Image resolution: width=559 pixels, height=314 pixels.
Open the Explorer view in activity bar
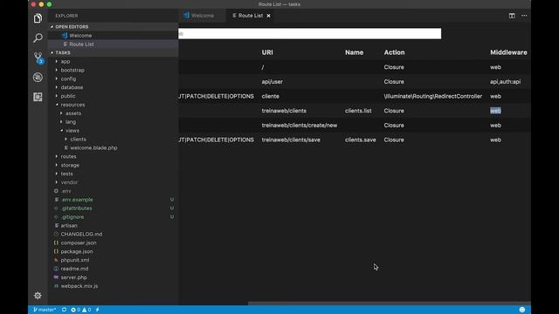38,18
